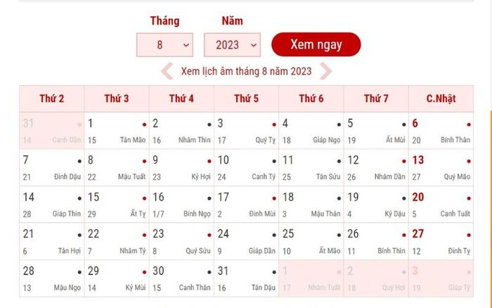Click the red dot on August 26

click(x=404, y=235)
